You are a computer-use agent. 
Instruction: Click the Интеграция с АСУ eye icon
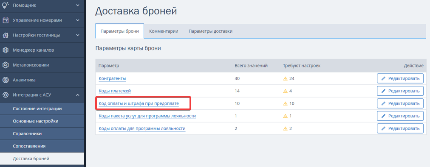point(6,95)
